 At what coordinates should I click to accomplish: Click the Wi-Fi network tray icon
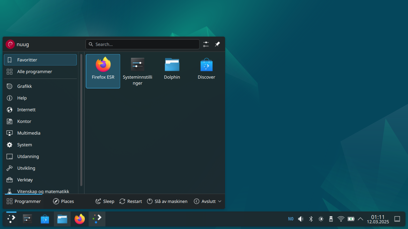[341, 219]
